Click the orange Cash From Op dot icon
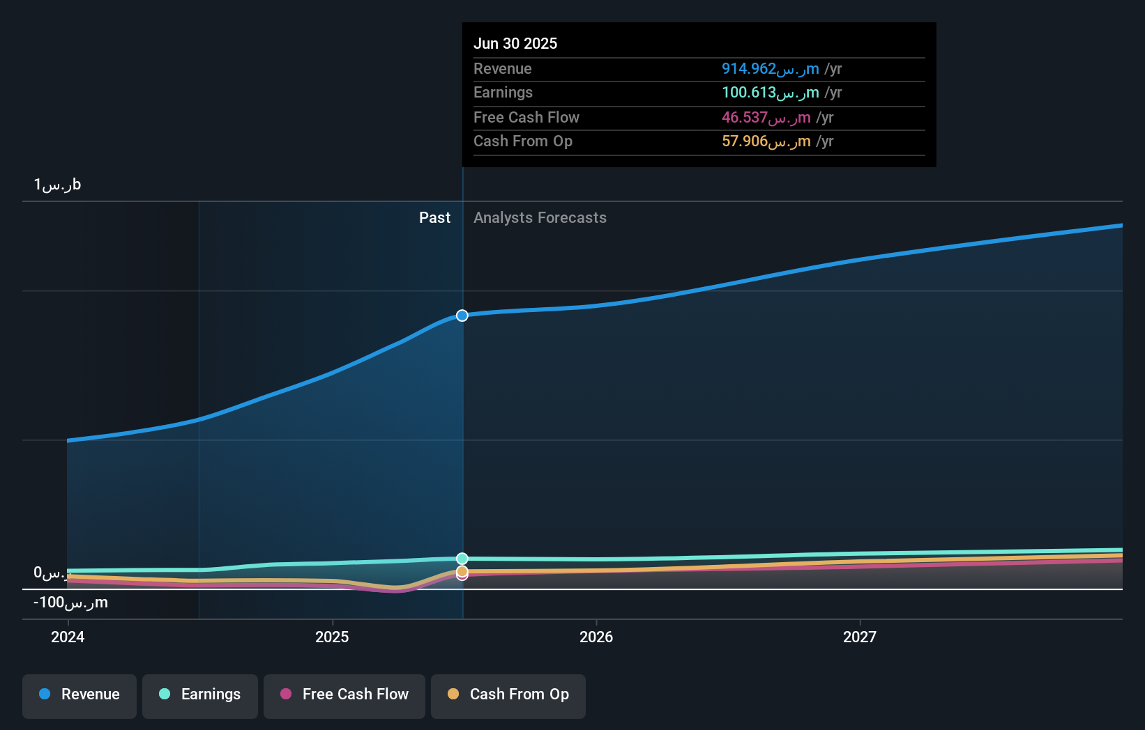The width and height of the screenshot is (1145, 730). [453, 694]
